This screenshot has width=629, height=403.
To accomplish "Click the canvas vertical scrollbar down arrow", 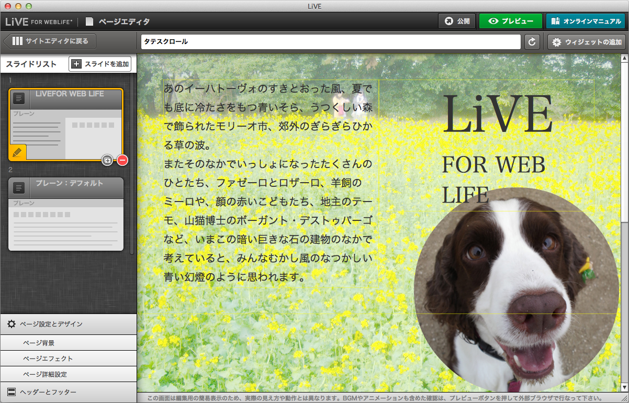I will coord(625,387).
